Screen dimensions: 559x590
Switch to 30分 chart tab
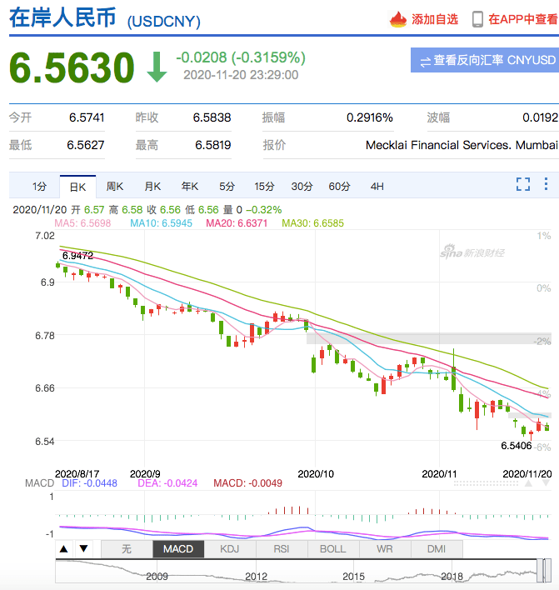[x=302, y=187]
